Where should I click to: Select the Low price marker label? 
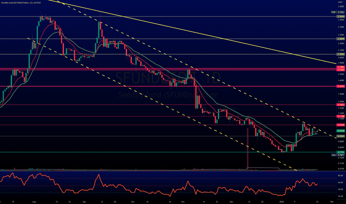click(x=334, y=155)
